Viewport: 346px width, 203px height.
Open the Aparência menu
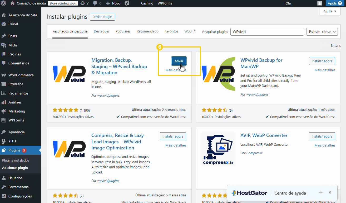coord(21,132)
